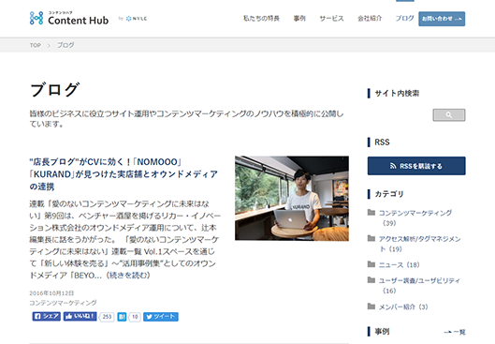Open 事例 in the top navigation

299,19
